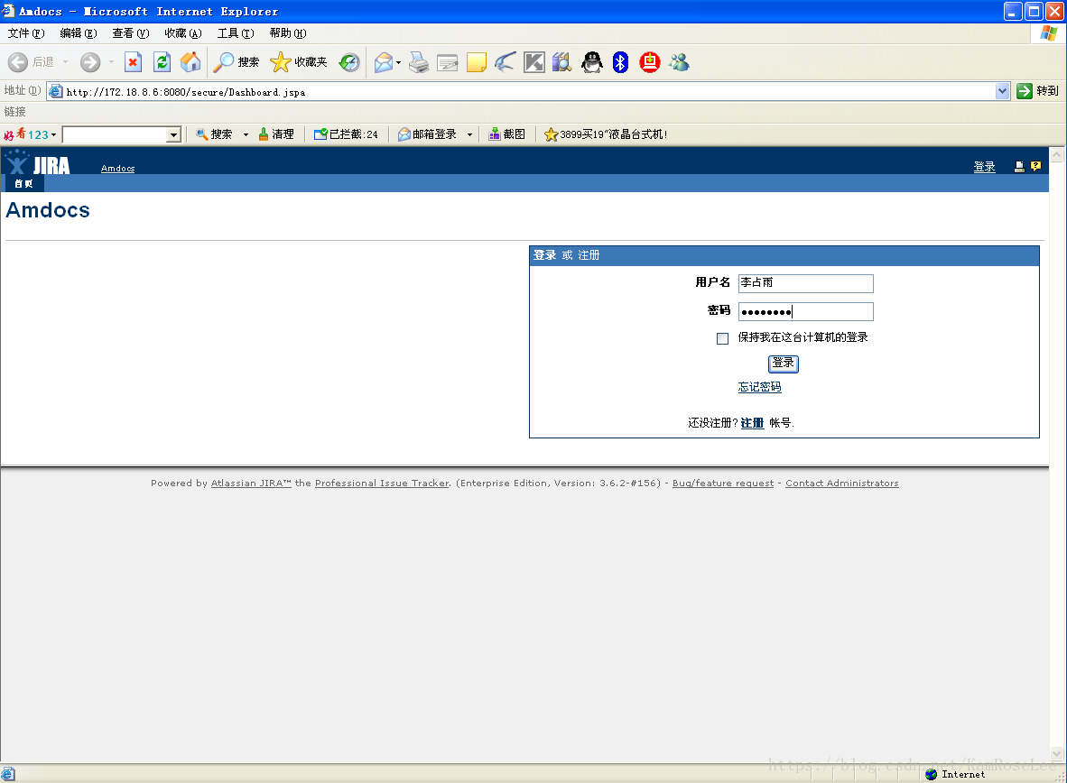Click the research books icon

(562, 62)
